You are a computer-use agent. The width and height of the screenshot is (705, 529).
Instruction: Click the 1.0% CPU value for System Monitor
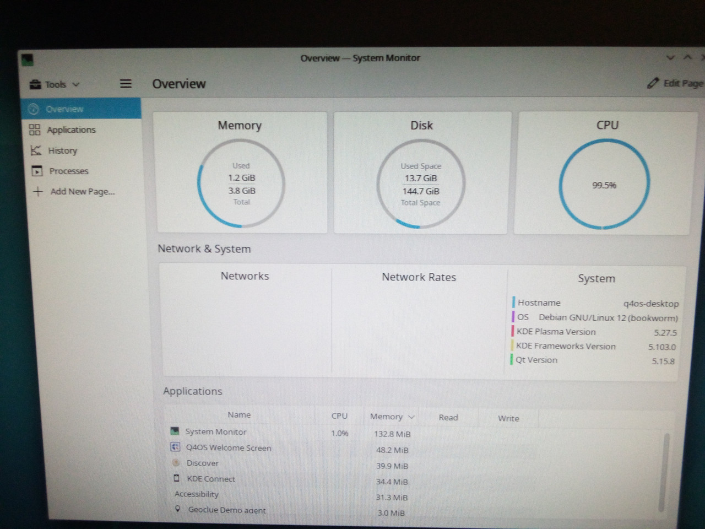[339, 433]
